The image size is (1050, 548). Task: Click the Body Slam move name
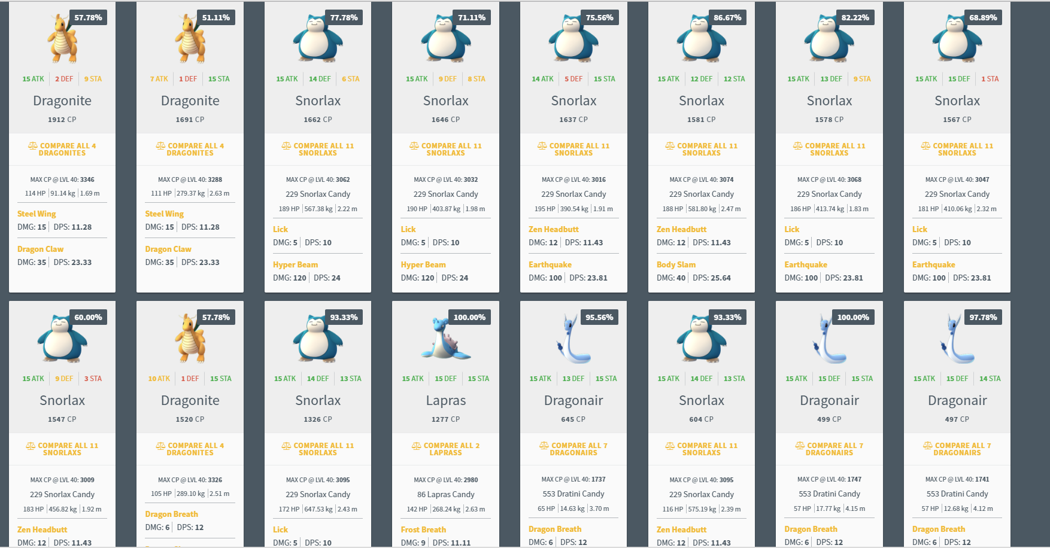676,264
